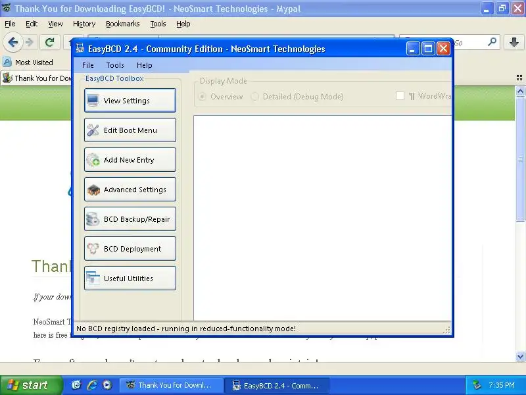The height and width of the screenshot is (395, 526).
Task: Launch media player quick launch icon
Action: click(x=107, y=385)
